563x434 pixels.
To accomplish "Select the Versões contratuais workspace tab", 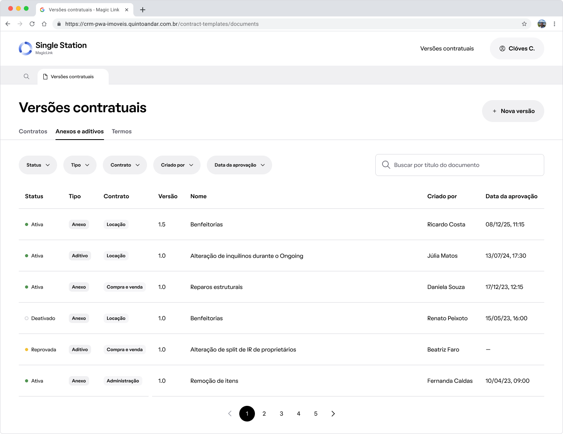I will [x=73, y=77].
